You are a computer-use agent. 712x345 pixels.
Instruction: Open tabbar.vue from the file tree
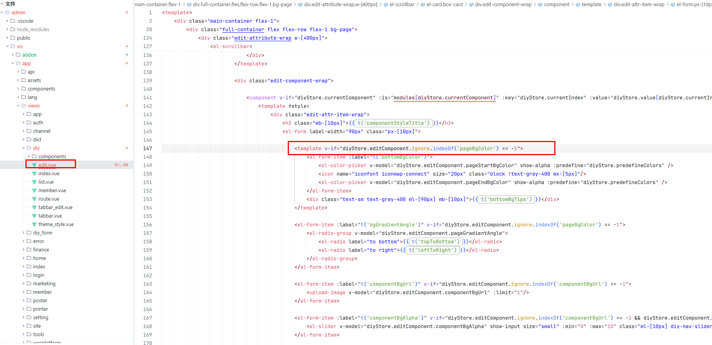click(50, 216)
